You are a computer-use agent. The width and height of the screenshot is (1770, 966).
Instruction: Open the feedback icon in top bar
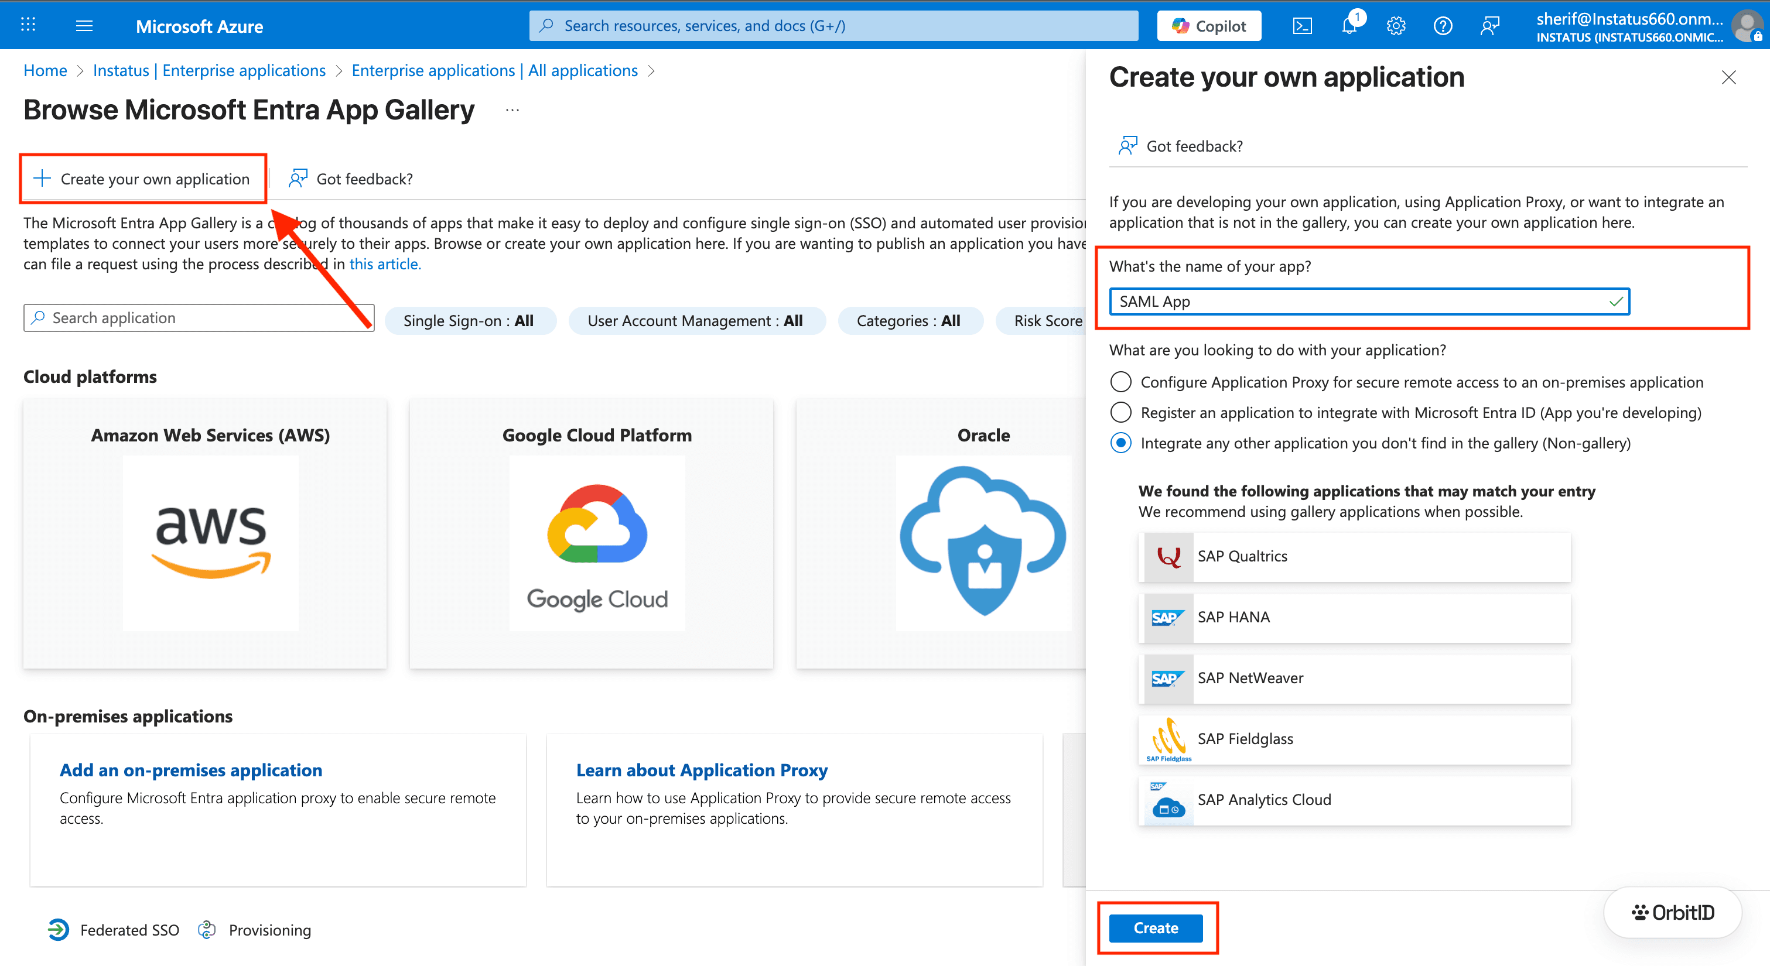(1489, 26)
